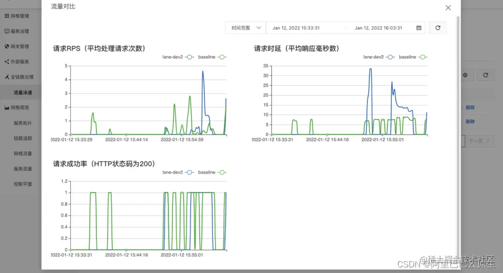Toggle lane-dev2 series in RPS chart legend
This screenshot has width=503, height=273.
pos(178,57)
